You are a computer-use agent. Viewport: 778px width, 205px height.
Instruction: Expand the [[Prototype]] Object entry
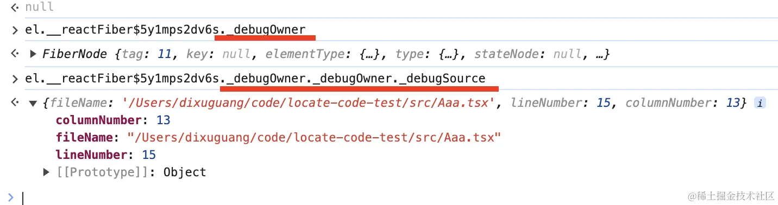point(47,172)
